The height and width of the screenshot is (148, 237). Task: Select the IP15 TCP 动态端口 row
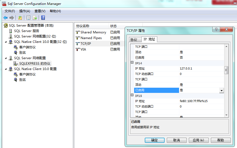coord(179,106)
